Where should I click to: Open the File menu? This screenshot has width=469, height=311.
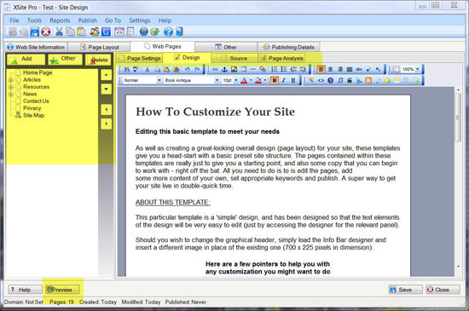(x=14, y=20)
